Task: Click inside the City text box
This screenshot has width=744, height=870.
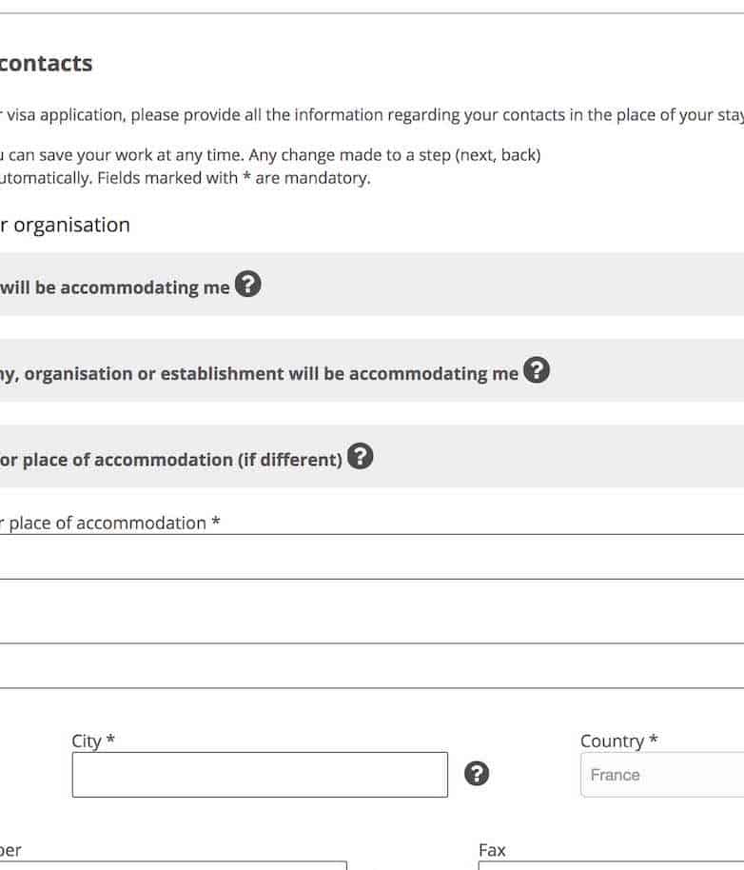Action: 259,775
